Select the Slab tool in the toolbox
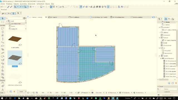 pos(3,46)
